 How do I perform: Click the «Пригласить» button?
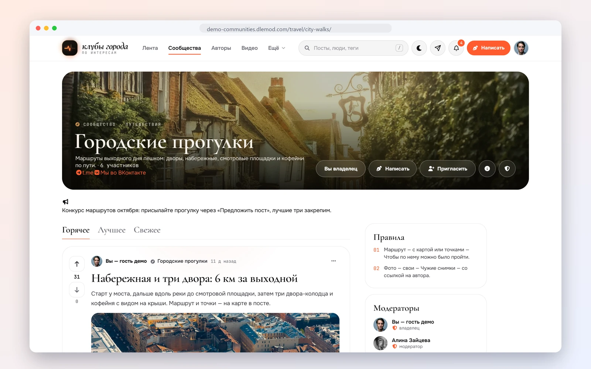[x=448, y=169]
